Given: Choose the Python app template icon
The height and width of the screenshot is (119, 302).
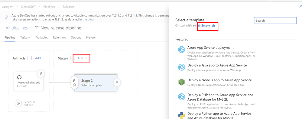Looking at the screenshot, I should (181, 116).
